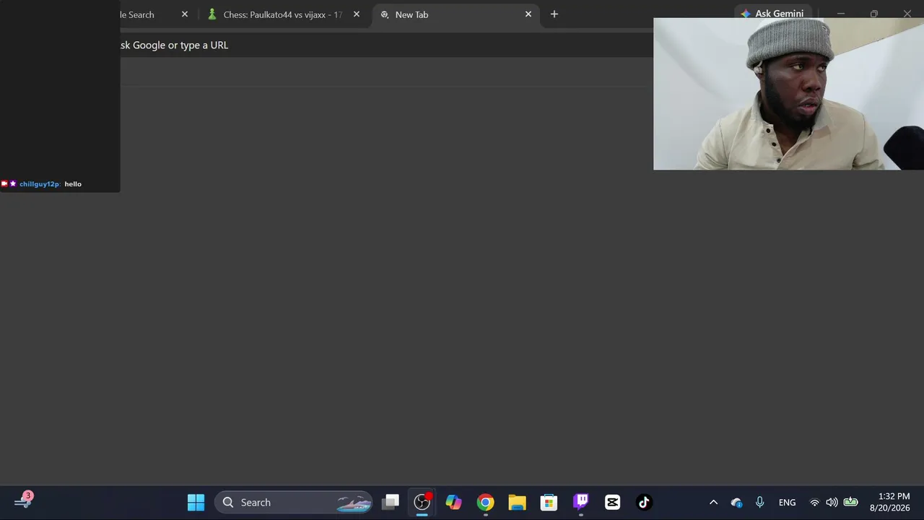This screenshot has width=924, height=520.
Task: Click the taskbar Search box
Action: coord(295,502)
